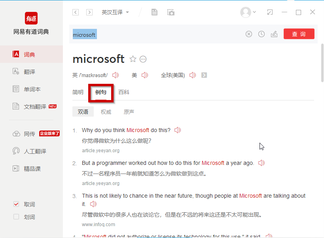Select the 原声 sentence filter
Image resolution: width=324 pixels, height=238 pixels.
(x=129, y=112)
